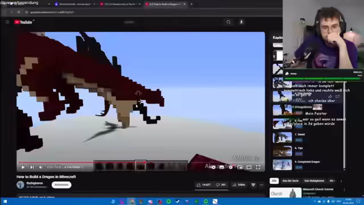Open YouTube search with magnifier icon
The height and width of the screenshot is (205, 364).
pos(229,22)
